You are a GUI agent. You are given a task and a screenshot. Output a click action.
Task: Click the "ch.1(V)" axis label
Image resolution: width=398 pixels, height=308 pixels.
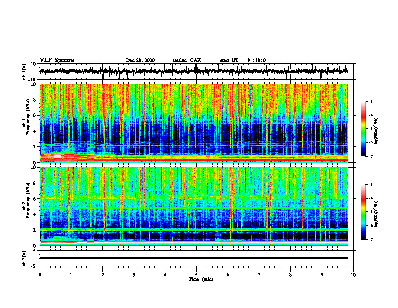(24, 71)
